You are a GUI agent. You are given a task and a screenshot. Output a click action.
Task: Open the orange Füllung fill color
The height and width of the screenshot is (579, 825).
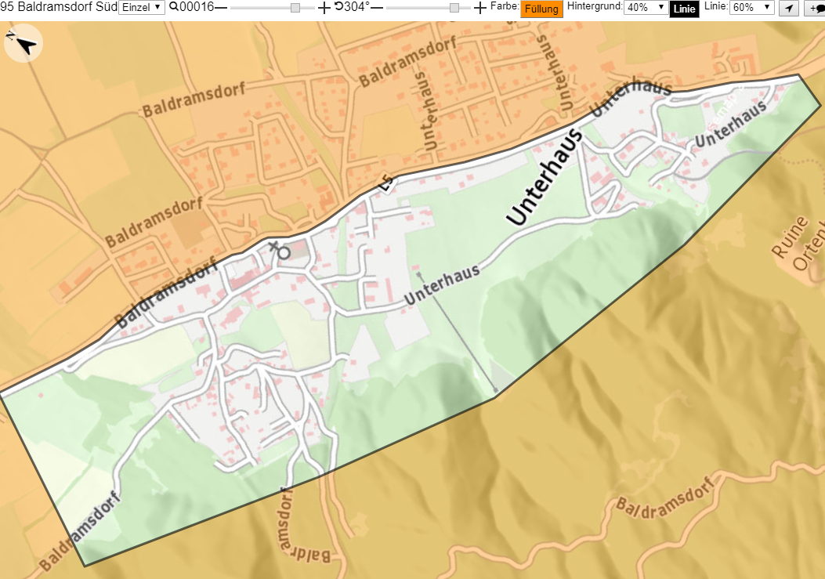pyautogui.click(x=541, y=9)
